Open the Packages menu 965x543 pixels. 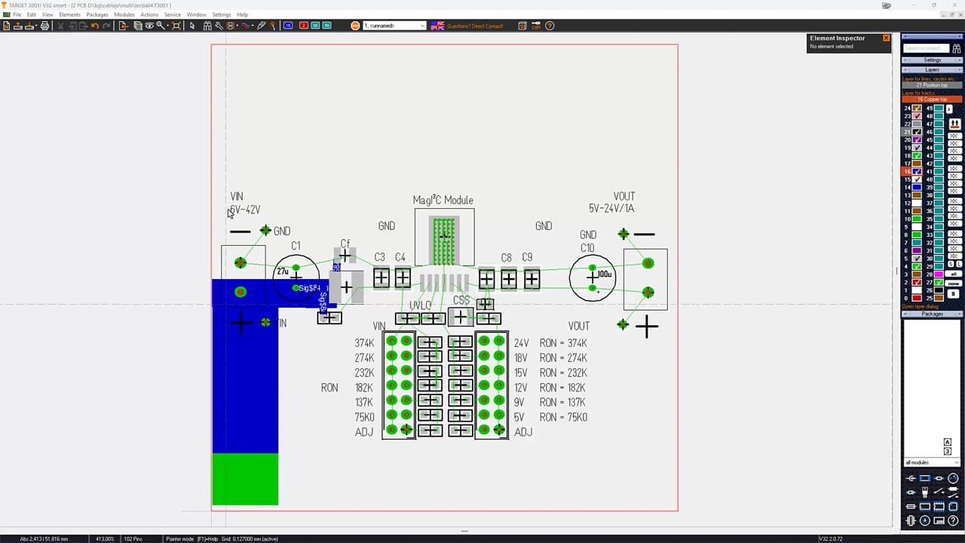click(97, 14)
